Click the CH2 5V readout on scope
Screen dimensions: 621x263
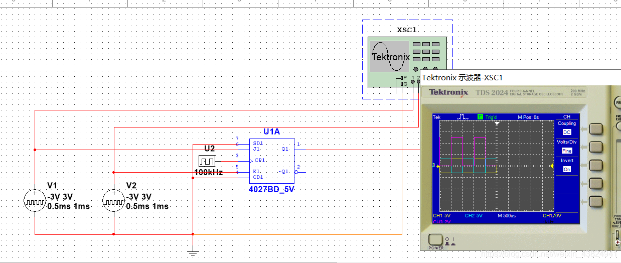coord(474,216)
